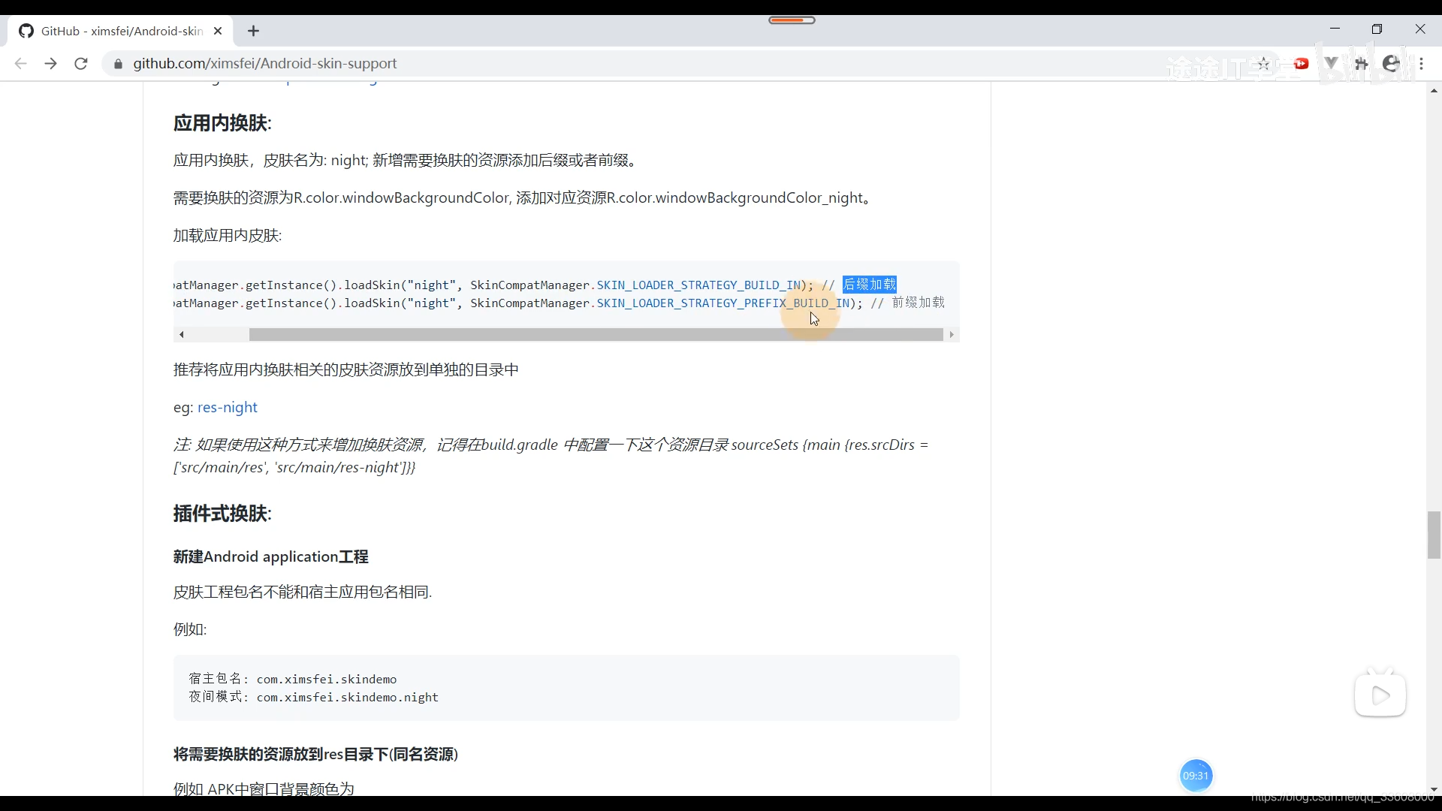Viewport: 1442px width, 811px height.
Task: Click the floating play button overlay
Action: click(x=1380, y=695)
